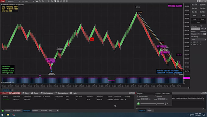The height and width of the screenshot is (117, 207).
Task: Click the list icon at toolbar end
Action: pos(67,1)
